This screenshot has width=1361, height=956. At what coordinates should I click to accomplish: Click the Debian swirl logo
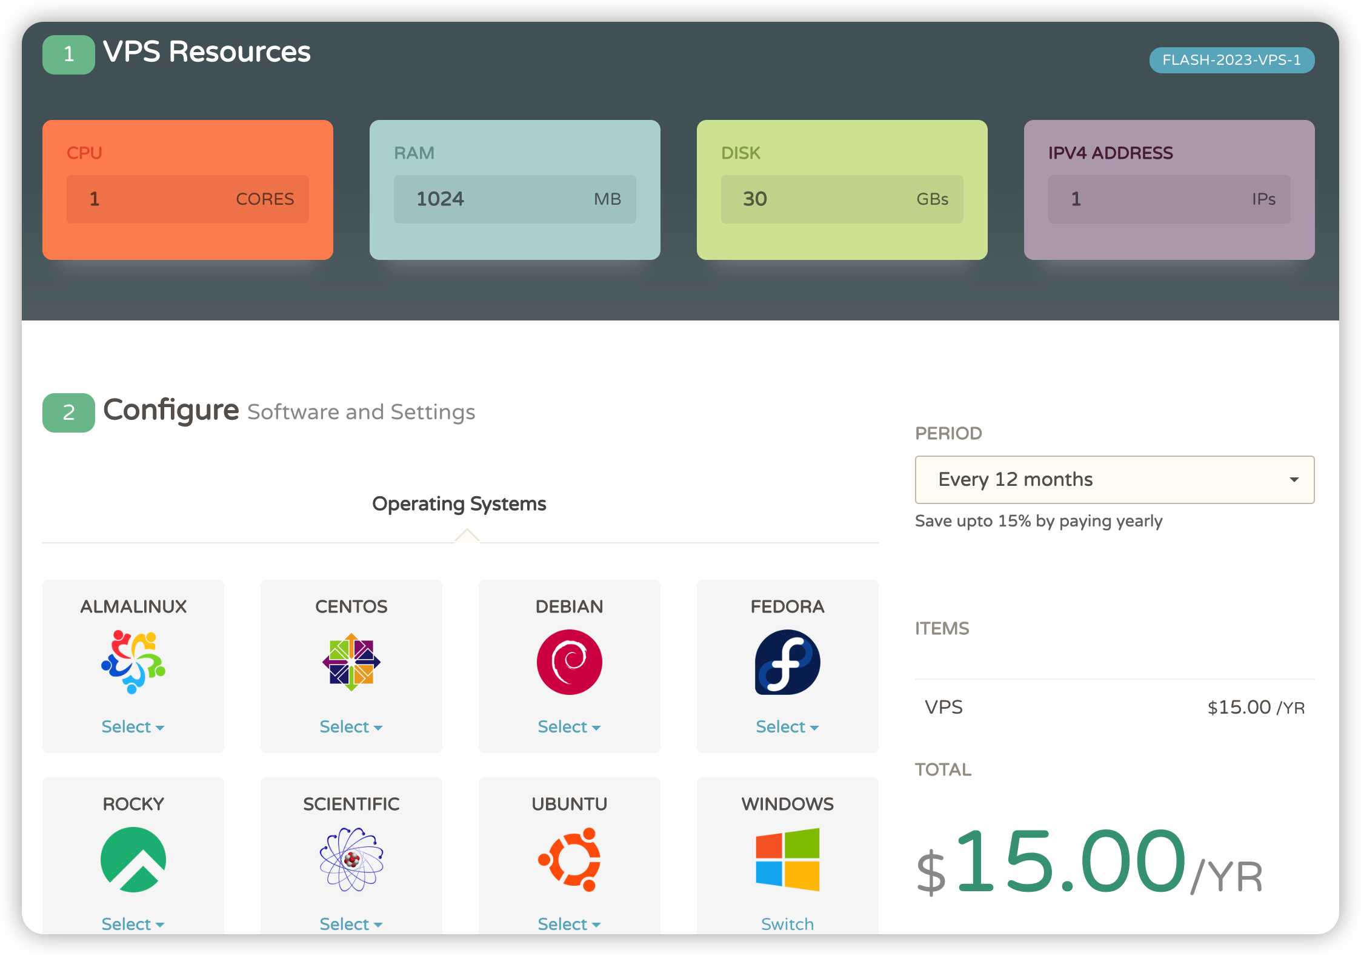[570, 662]
